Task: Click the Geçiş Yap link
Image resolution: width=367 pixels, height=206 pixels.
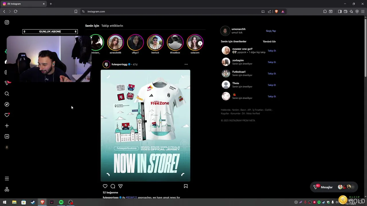Action: coord(271,31)
